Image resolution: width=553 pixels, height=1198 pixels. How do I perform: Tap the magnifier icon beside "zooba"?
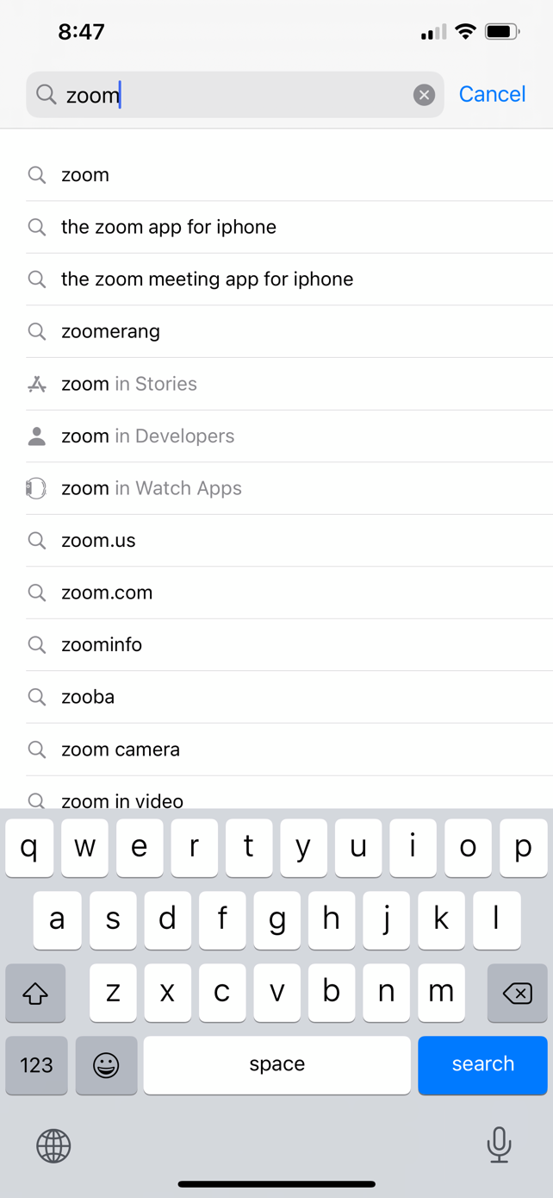coord(37,697)
